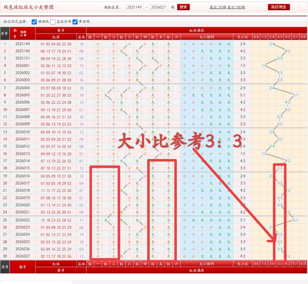Click red numbers 02 09 16 22 25 29
The image size is (308, 284).
click(x=56, y=249)
